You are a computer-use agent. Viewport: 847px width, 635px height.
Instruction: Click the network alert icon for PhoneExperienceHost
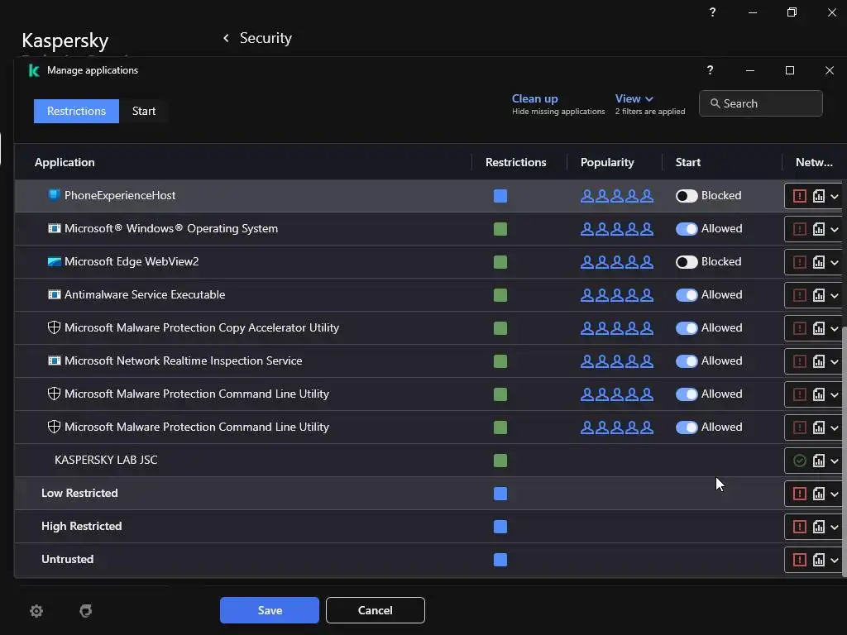pyautogui.click(x=799, y=196)
